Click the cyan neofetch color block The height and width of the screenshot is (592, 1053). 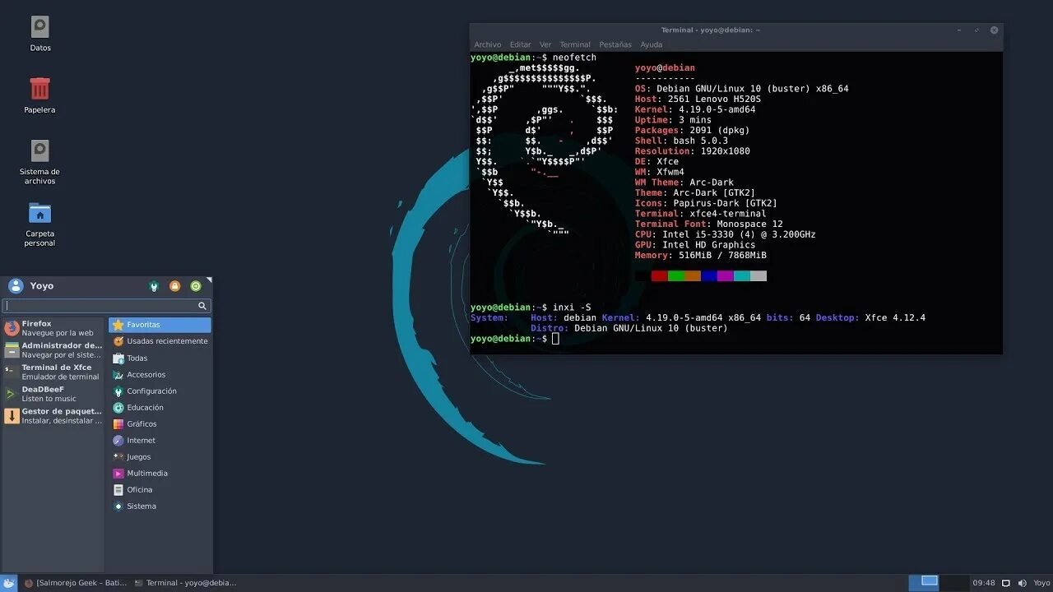coord(742,276)
